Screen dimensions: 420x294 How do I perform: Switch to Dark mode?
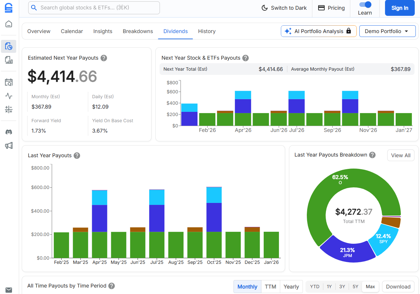pos(284,8)
